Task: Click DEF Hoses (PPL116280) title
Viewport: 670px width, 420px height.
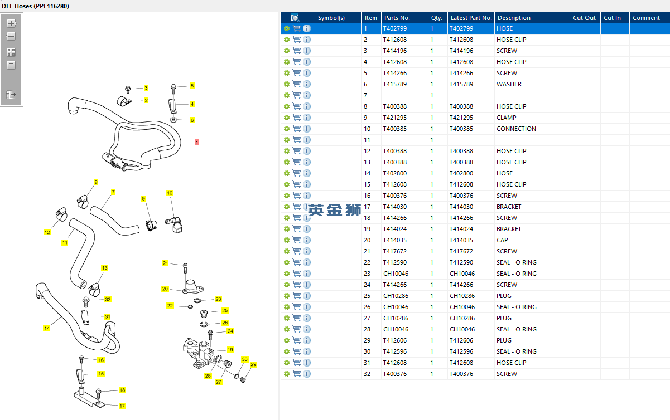Action: point(35,6)
